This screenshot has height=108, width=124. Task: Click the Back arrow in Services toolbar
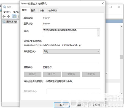(4, 16)
